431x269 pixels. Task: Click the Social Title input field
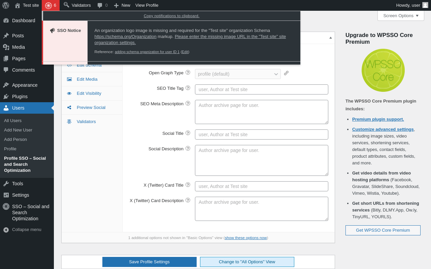pos(261,134)
